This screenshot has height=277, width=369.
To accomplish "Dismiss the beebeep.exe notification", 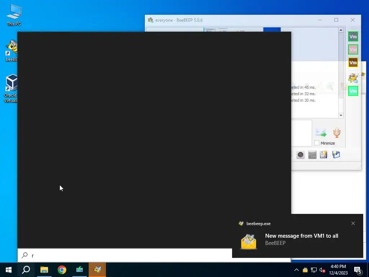I will pos(353,223).
